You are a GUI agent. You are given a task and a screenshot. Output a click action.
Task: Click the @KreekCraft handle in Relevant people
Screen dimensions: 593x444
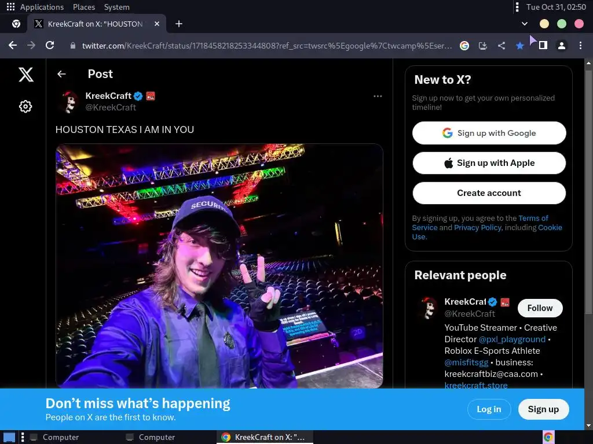470,314
